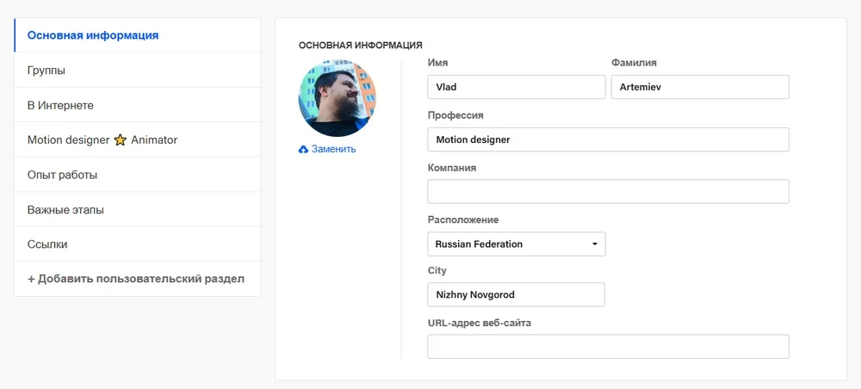Click the City field with Nizhny Novgorod
The height and width of the screenshot is (389, 861).
[x=516, y=295]
